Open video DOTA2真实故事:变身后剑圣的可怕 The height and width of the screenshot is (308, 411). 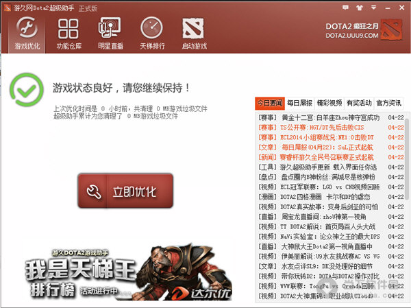[329, 207]
